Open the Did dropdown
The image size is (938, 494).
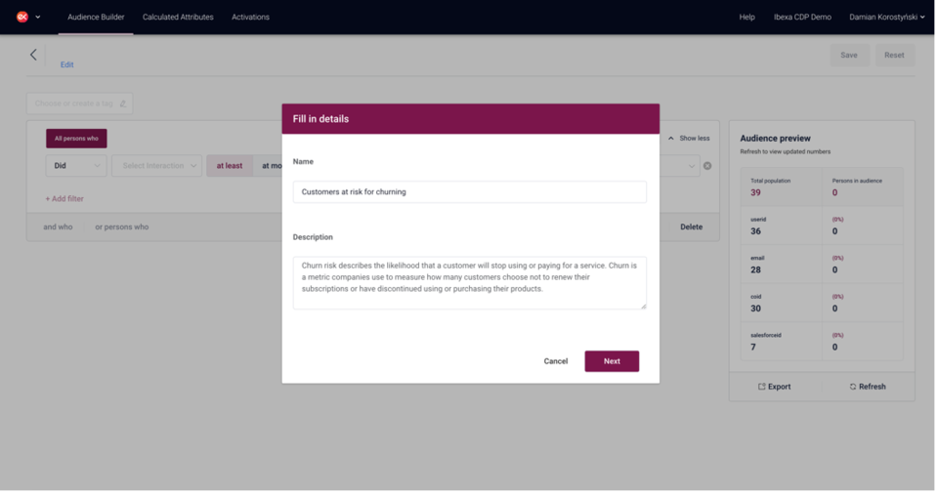pyautogui.click(x=76, y=166)
